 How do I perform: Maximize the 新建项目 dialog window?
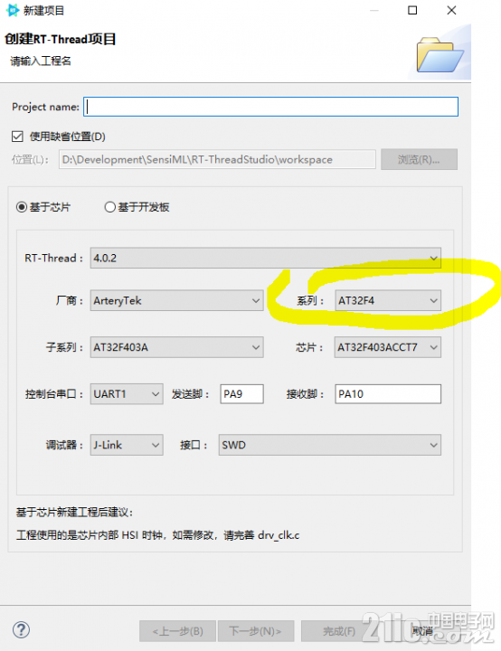412,10
